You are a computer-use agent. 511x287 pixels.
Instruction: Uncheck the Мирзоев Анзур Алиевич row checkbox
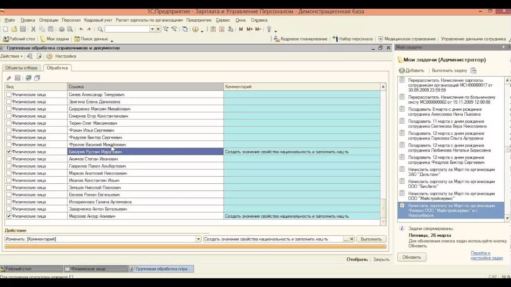point(9,216)
